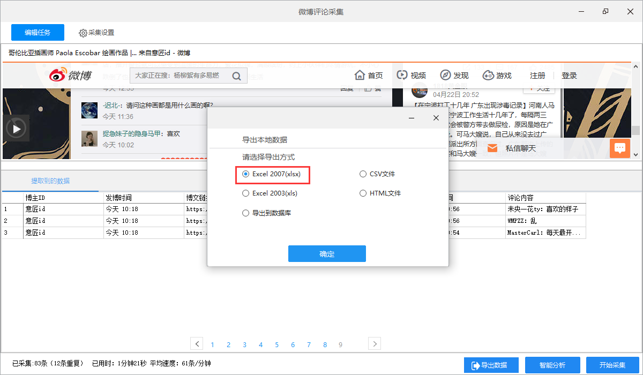Click the Weibo logo

pyautogui.click(x=70, y=76)
